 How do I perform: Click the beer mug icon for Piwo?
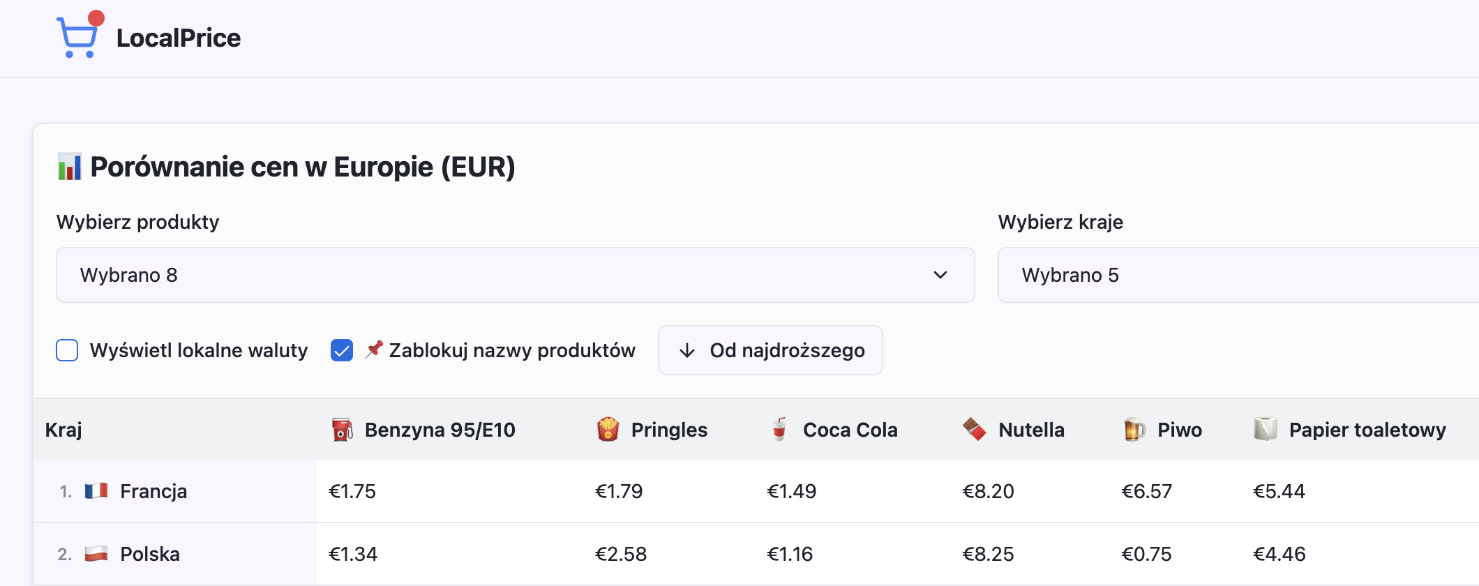pos(1134,429)
